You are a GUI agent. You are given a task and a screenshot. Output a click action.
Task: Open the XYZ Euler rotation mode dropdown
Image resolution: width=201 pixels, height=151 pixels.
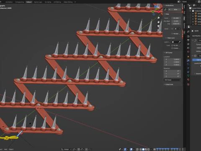[x=173, y=80]
